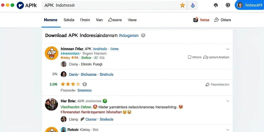Image resolution: width=264 pixels, height=132 pixels.
Task: Click the green badge icon after Har Brie
Action: pyautogui.click(x=105, y=101)
